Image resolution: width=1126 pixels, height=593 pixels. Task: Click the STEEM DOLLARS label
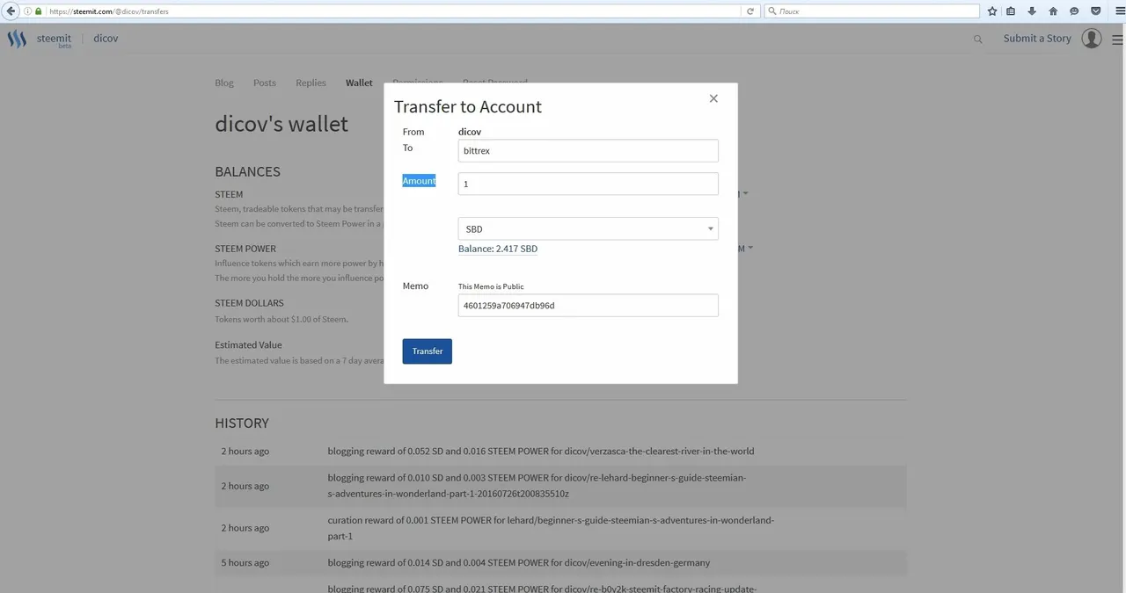[249, 303]
